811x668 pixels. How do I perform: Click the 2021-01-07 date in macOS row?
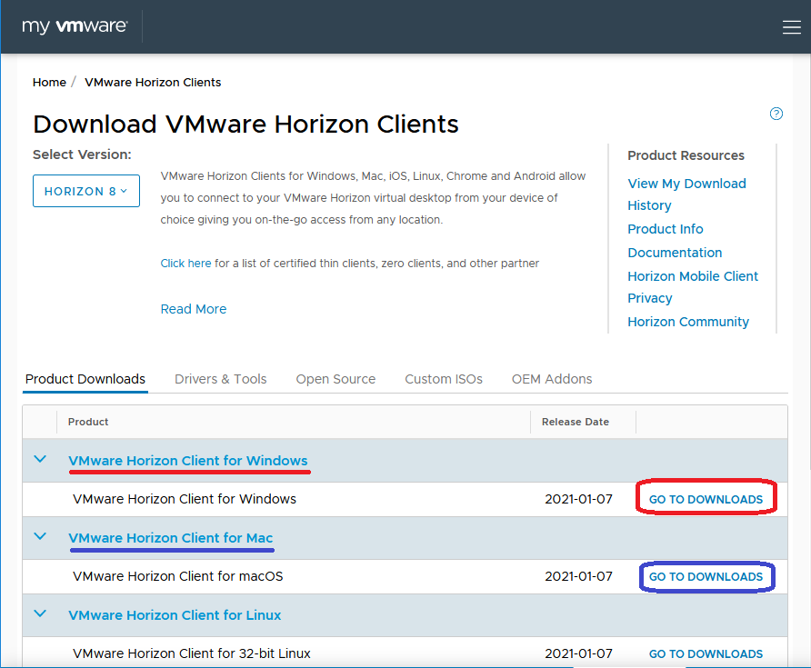(x=578, y=576)
